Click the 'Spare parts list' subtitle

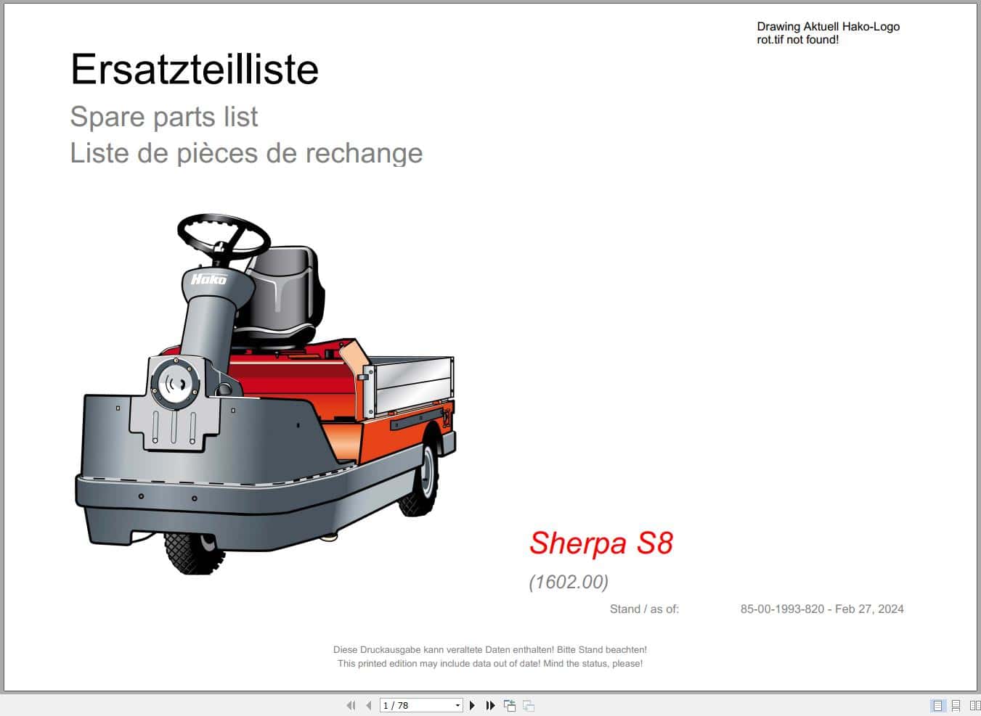[x=164, y=117]
